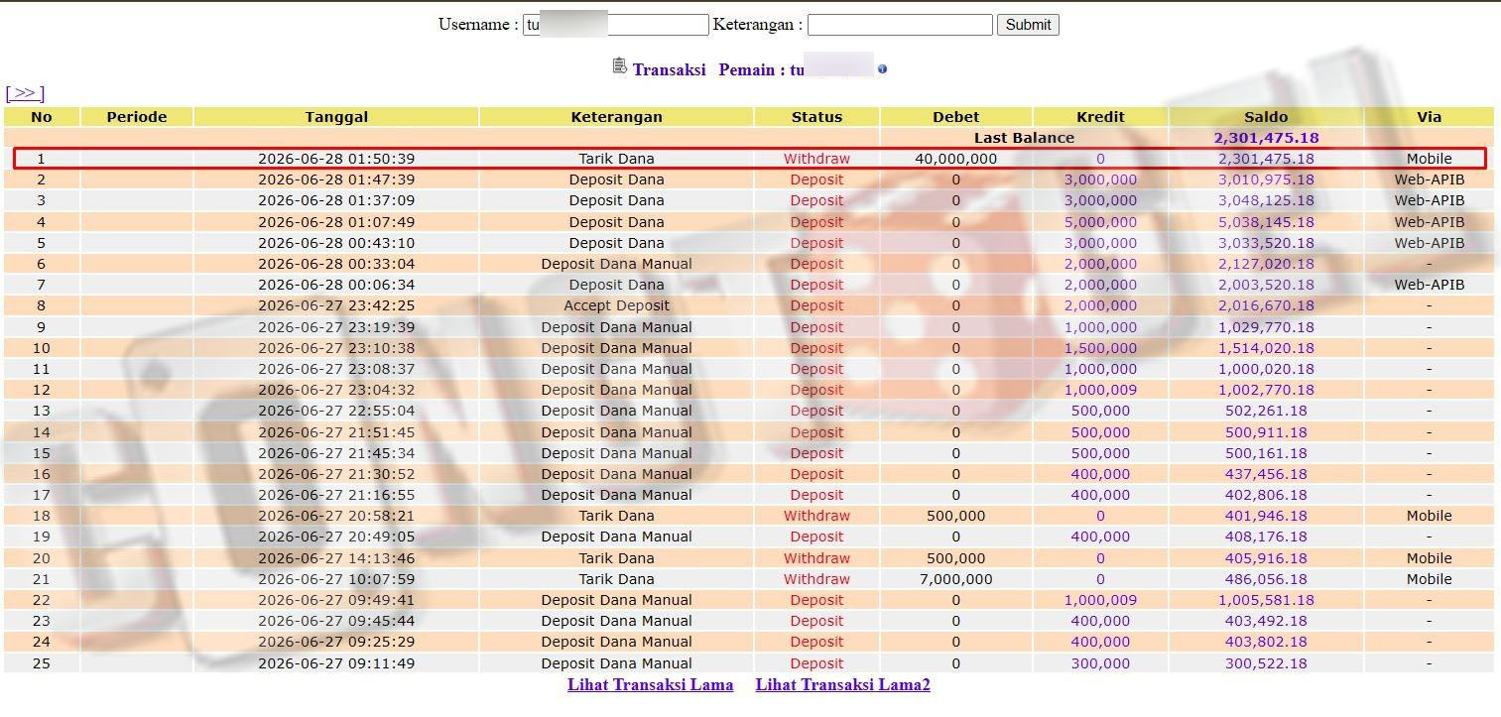Focus the Keterangan text box

tap(900, 25)
